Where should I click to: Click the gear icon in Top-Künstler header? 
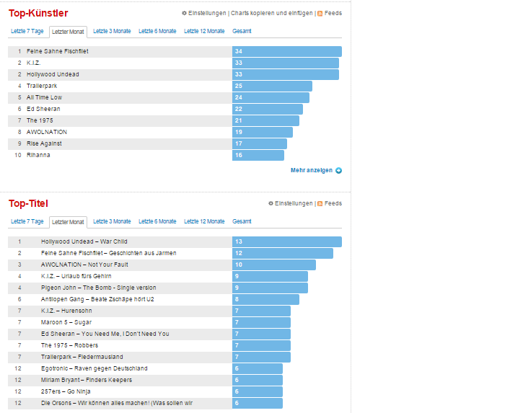184,13
